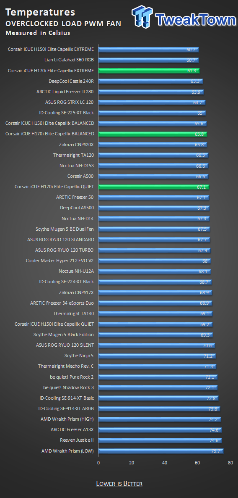Click the Corsair A500 label
Viewport: 238px width, 498px height.
click(81, 176)
